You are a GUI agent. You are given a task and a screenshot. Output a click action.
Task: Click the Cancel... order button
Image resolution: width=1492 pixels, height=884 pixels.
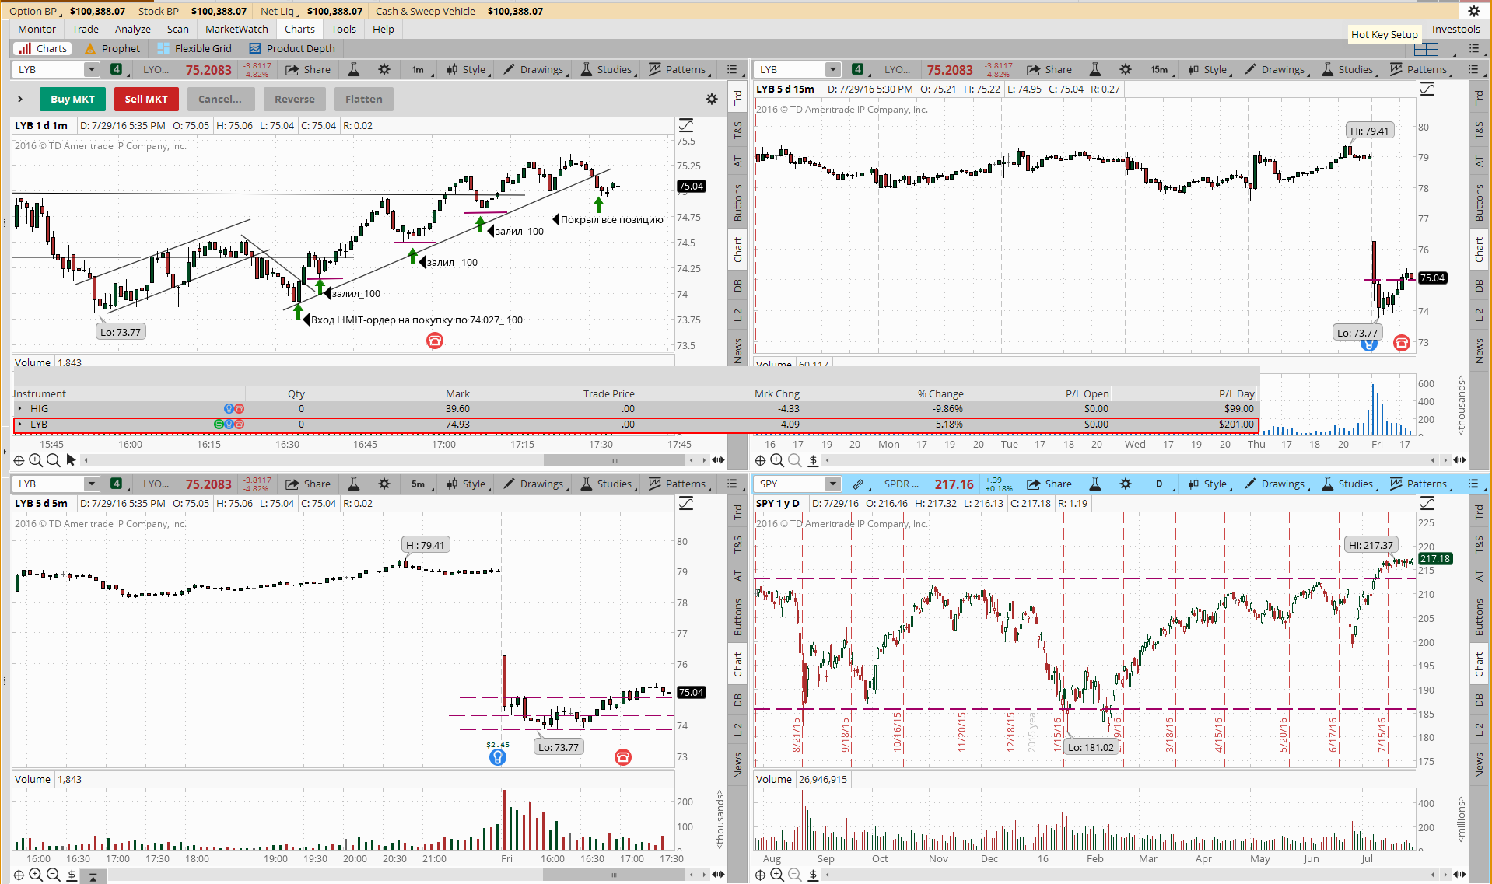(219, 99)
